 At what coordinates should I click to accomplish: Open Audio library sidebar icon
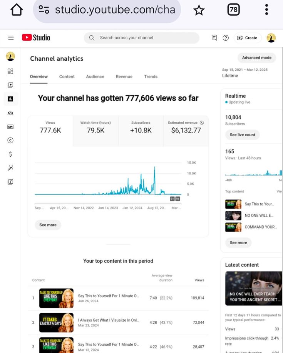coord(10,182)
